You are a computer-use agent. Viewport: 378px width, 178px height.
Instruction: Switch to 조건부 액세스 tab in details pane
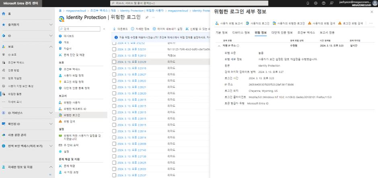[x=306, y=32]
